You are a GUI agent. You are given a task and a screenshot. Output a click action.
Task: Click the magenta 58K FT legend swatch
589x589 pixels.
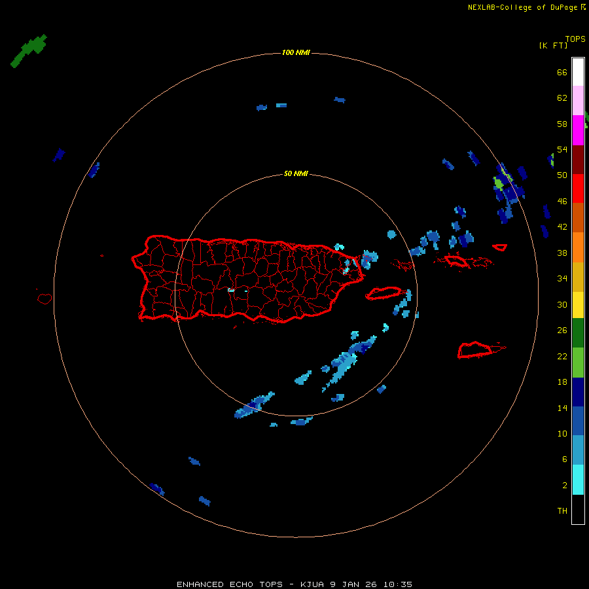click(x=578, y=130)
